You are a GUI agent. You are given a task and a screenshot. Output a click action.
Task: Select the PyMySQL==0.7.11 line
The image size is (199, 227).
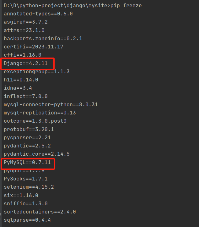(27, 162)
